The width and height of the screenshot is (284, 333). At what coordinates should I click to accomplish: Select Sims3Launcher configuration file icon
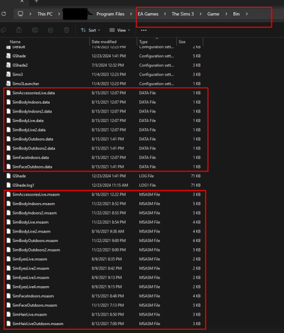(x=8, y=84)
